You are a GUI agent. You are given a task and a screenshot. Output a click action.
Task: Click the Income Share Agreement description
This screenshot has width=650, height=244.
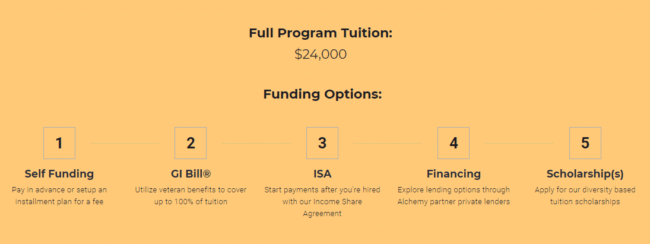(322, 202)
